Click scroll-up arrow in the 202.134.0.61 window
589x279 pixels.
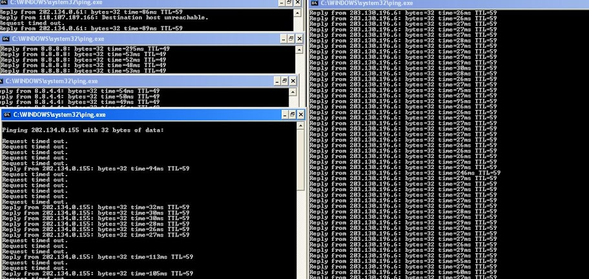(x=298, y=14)
